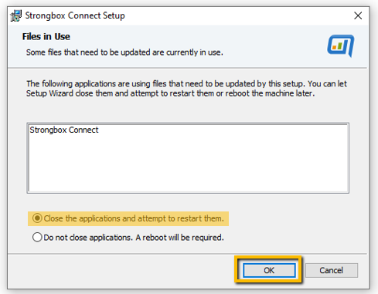
Task: Confirm the dialog with the OK button
Action: pos(269,270)
